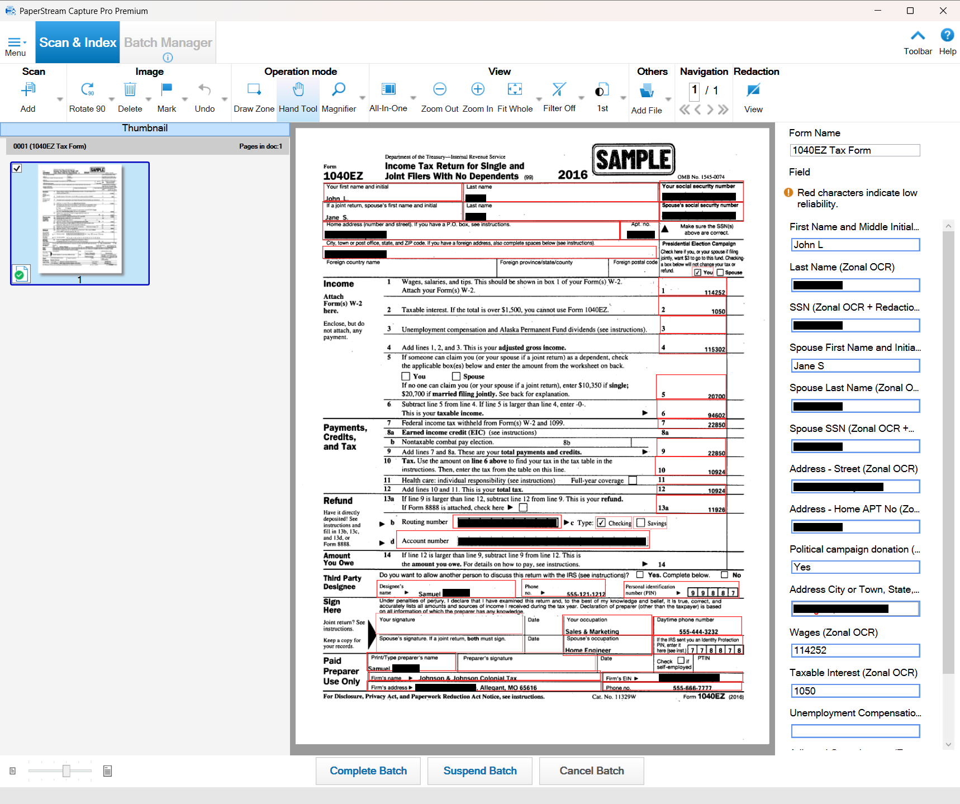The width and height of the screenshot is (960, 804).
Task: Go to the next page
Action: [x=710, y=110]
